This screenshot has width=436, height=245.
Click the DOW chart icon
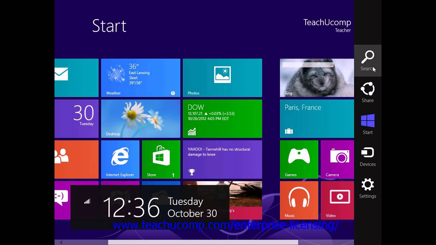[192, 131]
